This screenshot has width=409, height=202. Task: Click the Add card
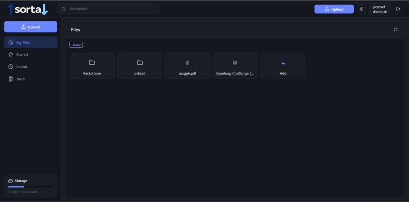coord(283,66)
